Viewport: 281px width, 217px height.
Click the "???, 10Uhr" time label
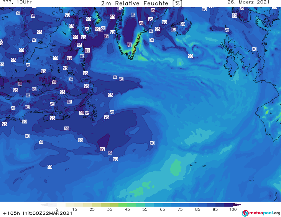[x=17, y=2]
